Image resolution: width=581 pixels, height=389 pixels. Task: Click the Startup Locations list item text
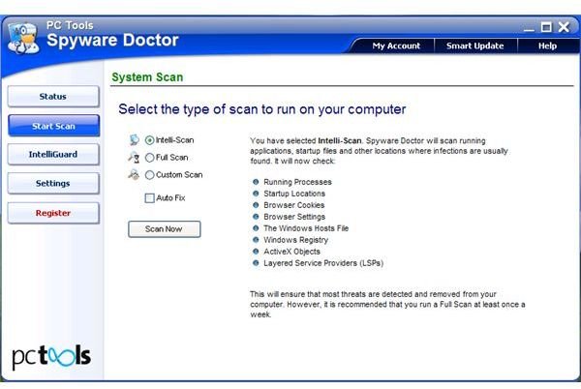click(294, 194)
